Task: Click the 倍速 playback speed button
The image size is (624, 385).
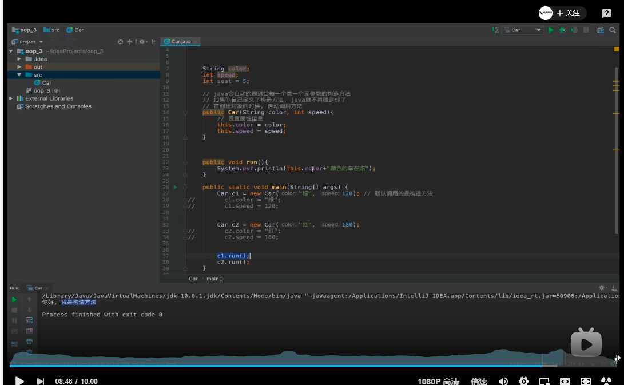Action: (x=479, y=381)
